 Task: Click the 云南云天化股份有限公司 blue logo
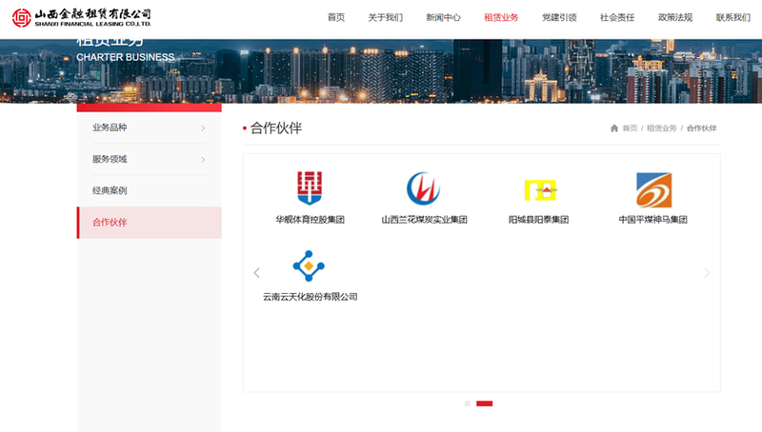[310, 266]
